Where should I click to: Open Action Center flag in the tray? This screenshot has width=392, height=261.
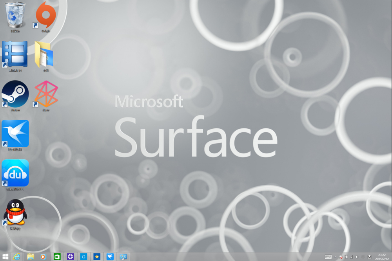341,257
